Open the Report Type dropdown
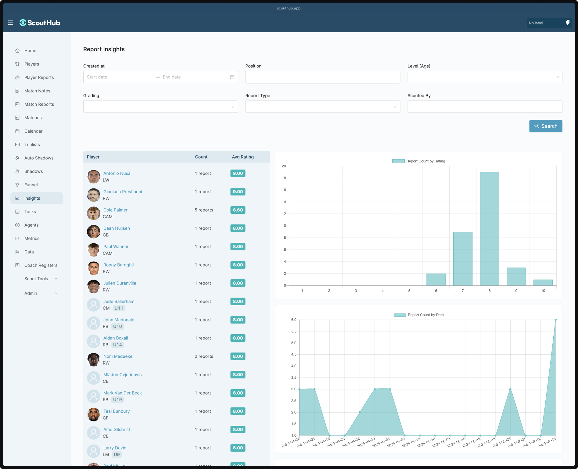The width and height of the screenshot is (578, 469). [322, 107]
